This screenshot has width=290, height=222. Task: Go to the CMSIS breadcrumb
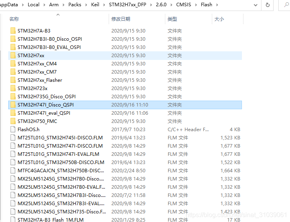point(183,5)
